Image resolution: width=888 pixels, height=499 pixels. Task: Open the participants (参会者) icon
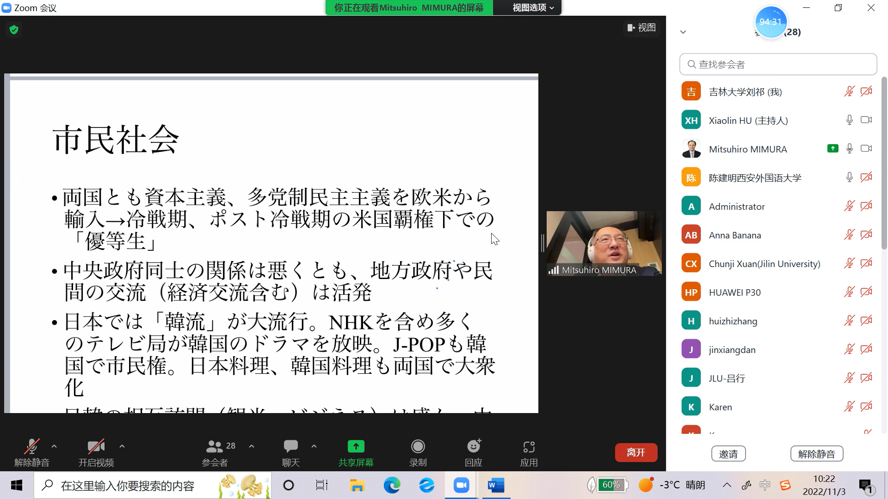(x=215, y=447)
